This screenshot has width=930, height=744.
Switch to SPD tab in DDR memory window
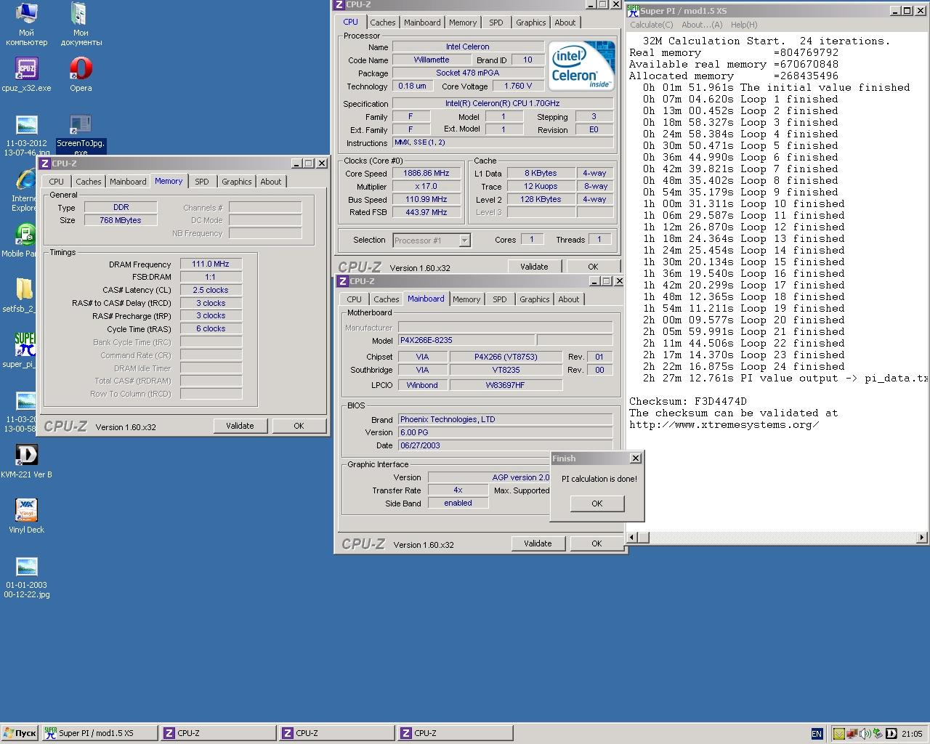(201, 182)
